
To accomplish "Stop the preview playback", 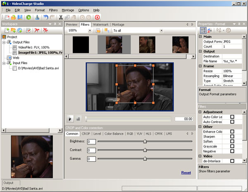I will [78, 119].
